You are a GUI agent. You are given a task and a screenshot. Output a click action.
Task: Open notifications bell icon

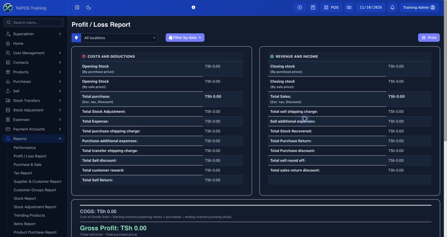coord(392,7)
